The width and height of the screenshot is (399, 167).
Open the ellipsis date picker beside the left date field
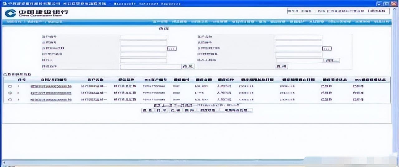pos(172,49)
